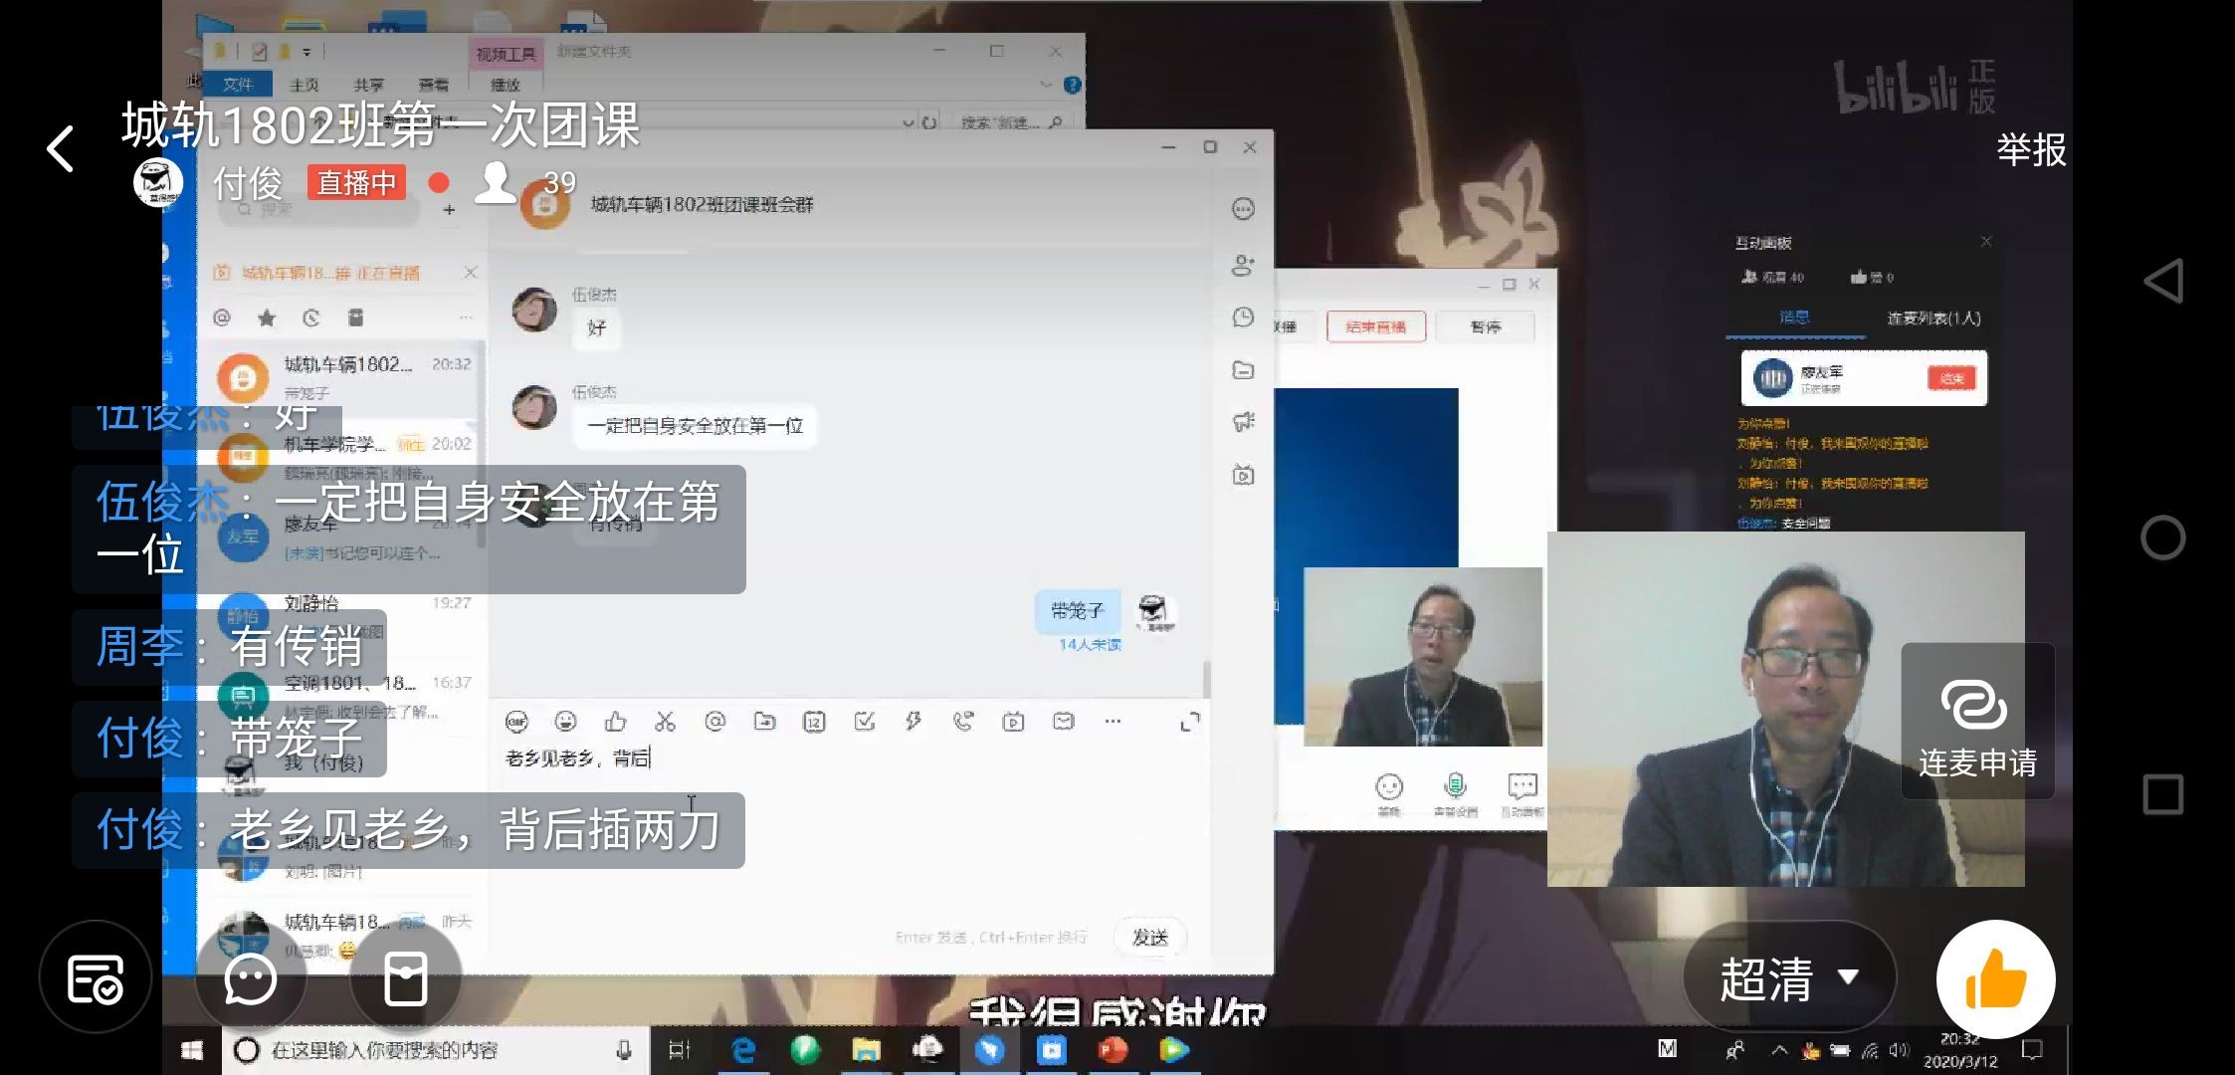Image resolution: width=2235 pixels, height=1075 pixels.
Task: Click the lightning DING icon in chat toolbar
Action: (914, 721)
